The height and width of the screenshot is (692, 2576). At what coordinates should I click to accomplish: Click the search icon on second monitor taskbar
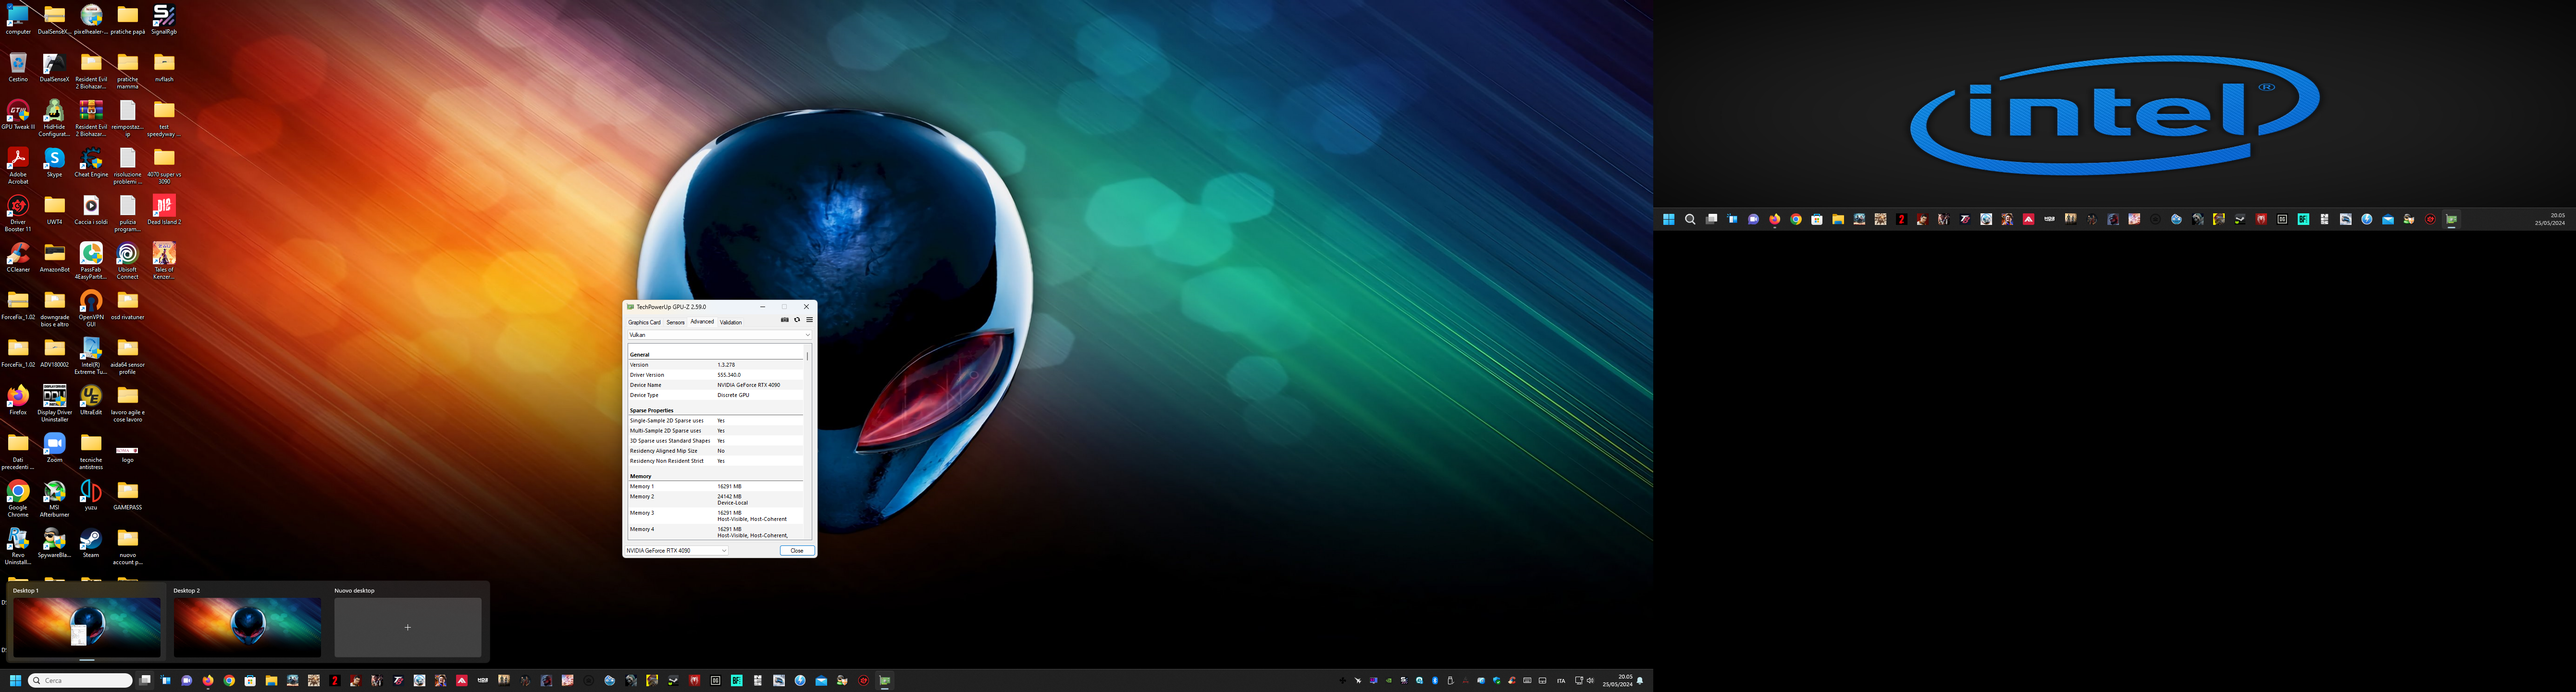1690,219
